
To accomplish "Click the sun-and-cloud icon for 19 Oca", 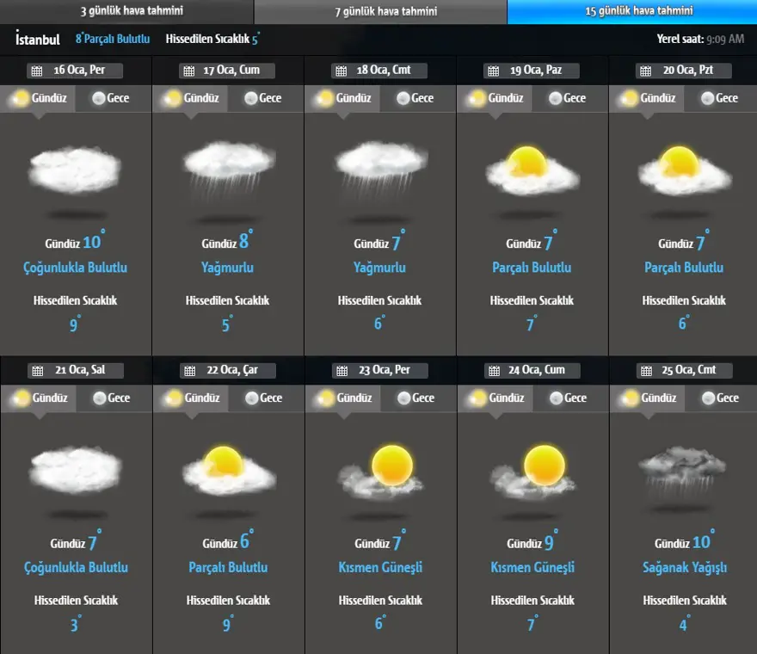I will [532, 169].
